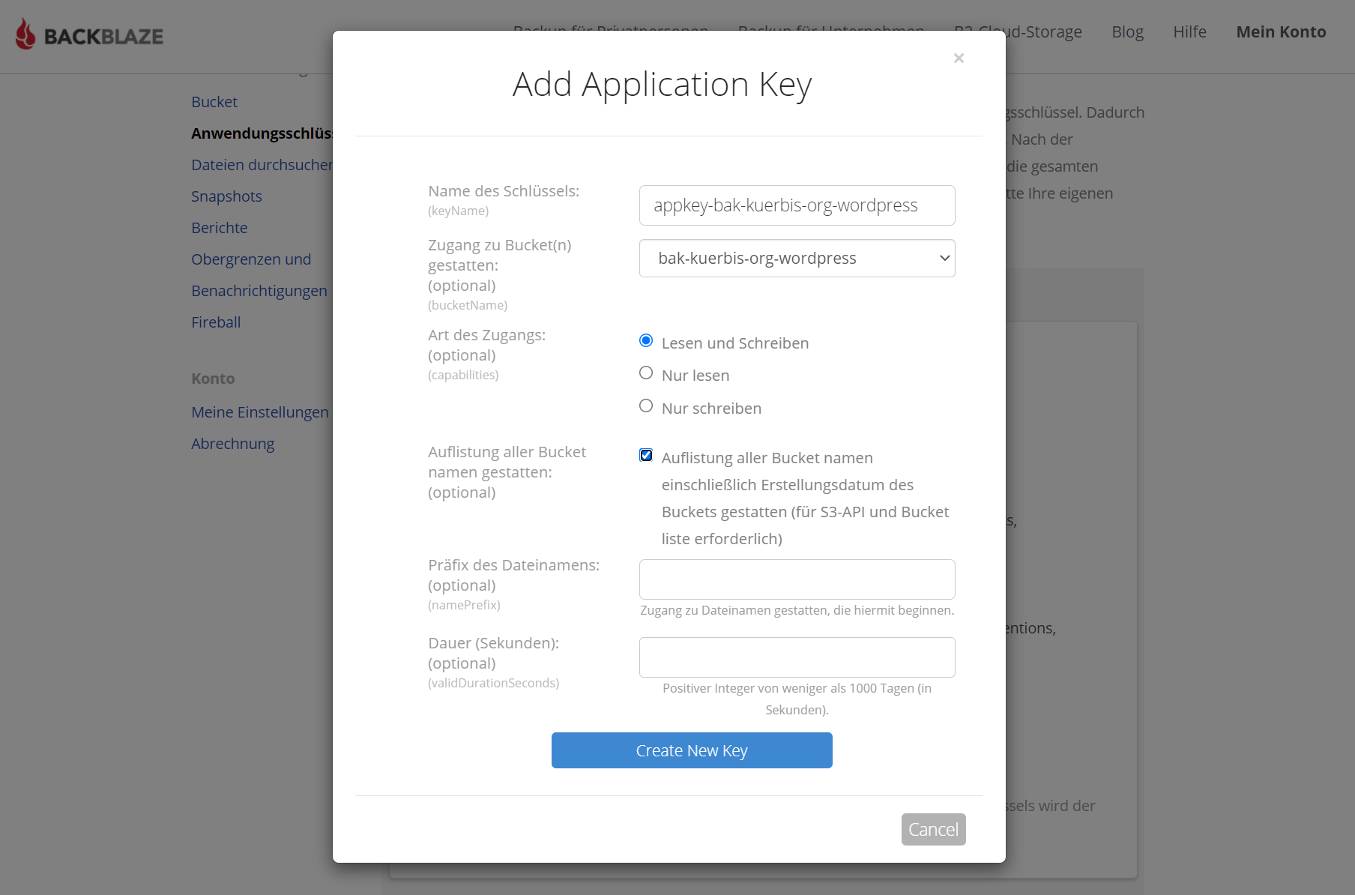Click the Nur lesen label text

tap(695, 376)
